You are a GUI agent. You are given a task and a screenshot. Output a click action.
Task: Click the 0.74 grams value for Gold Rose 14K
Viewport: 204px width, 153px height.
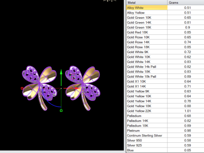[187, 42]
